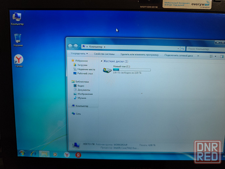The image size is (225, 169).
Task: Click Удалить или изменить программу
Action: tap(139, 55)
